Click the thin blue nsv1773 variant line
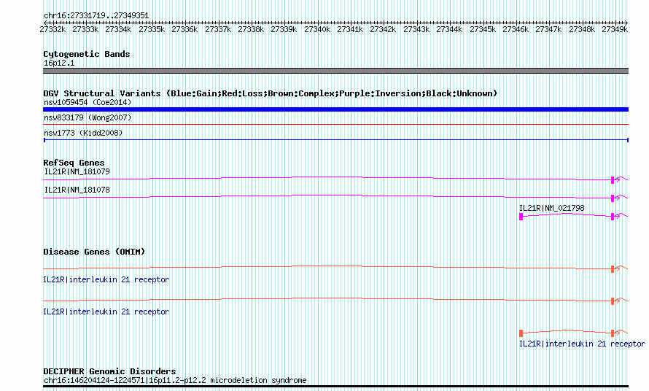 336,140
